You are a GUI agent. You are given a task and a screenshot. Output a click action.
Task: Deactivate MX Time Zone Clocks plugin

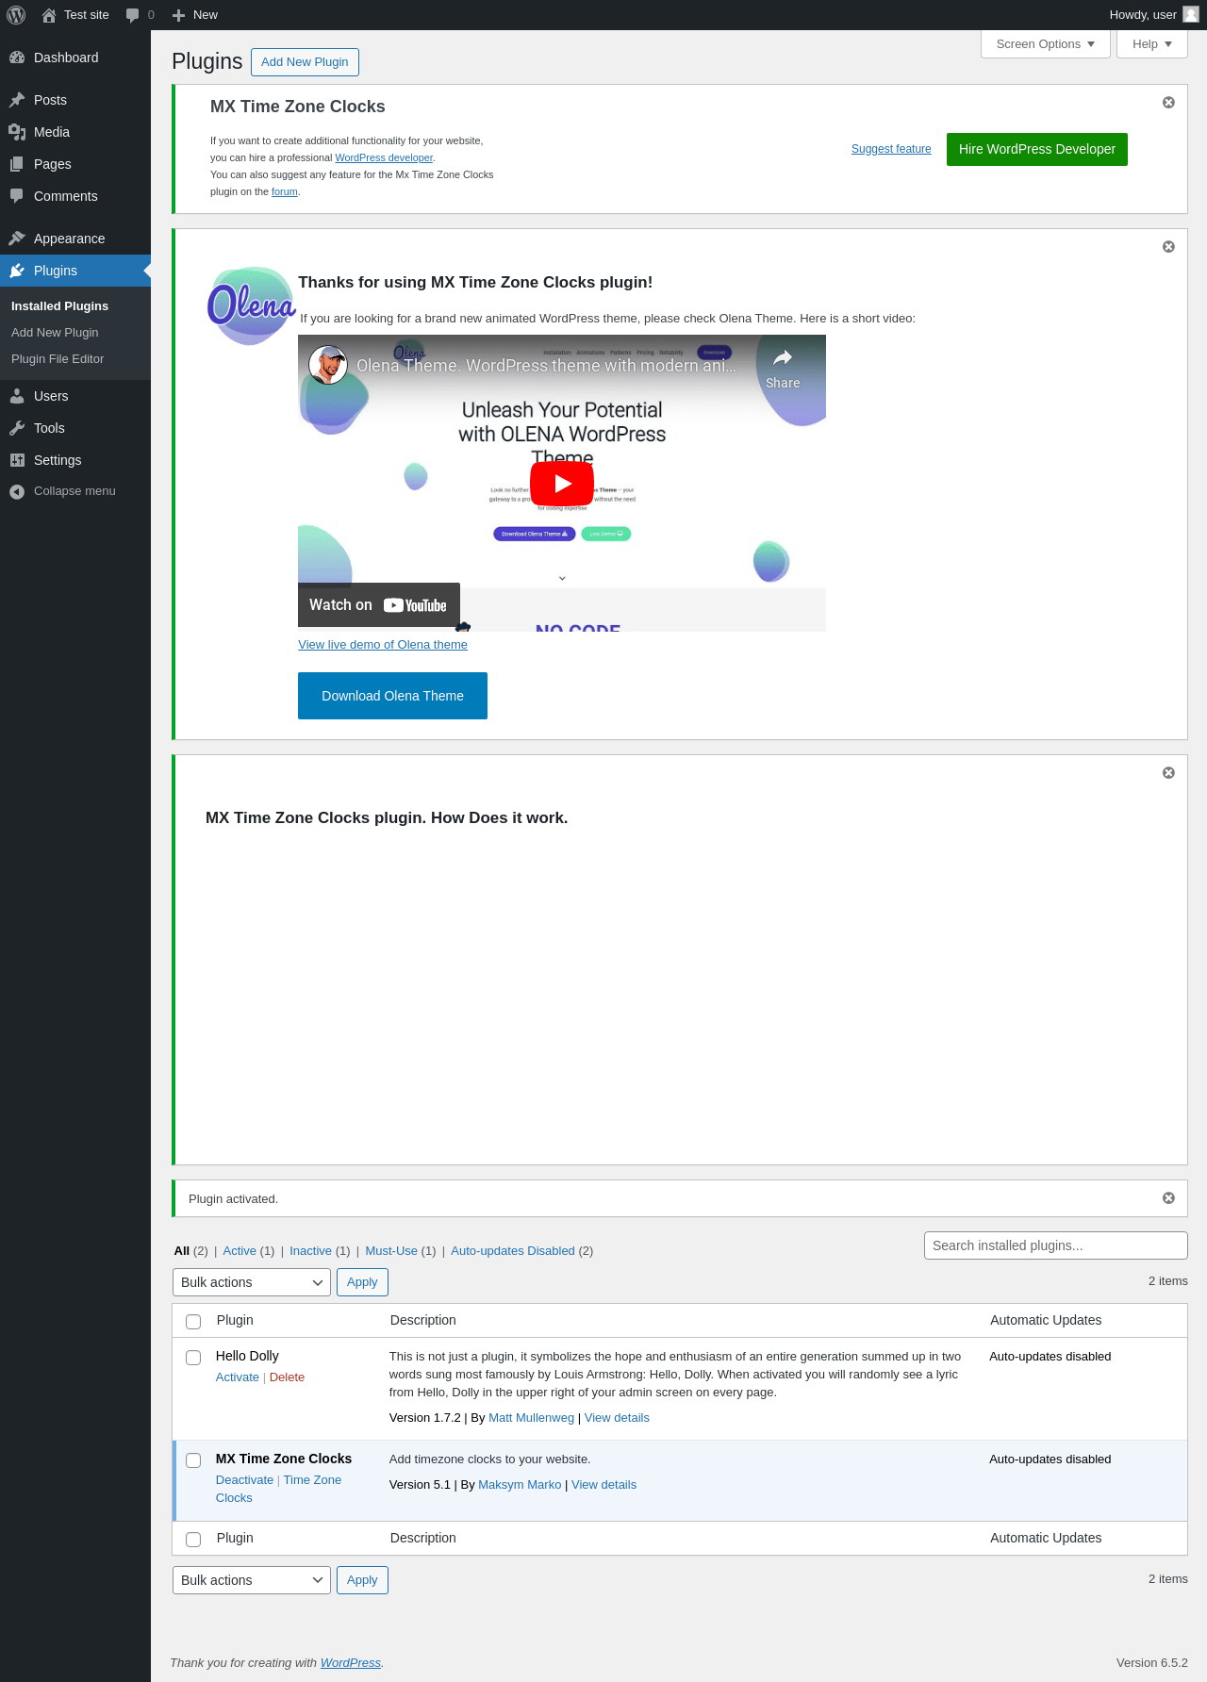point(244,1480)
